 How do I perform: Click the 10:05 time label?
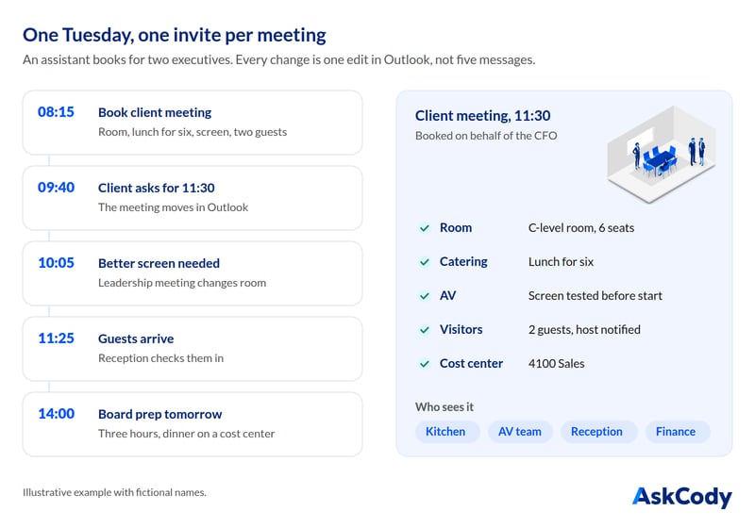click(57, 263)
